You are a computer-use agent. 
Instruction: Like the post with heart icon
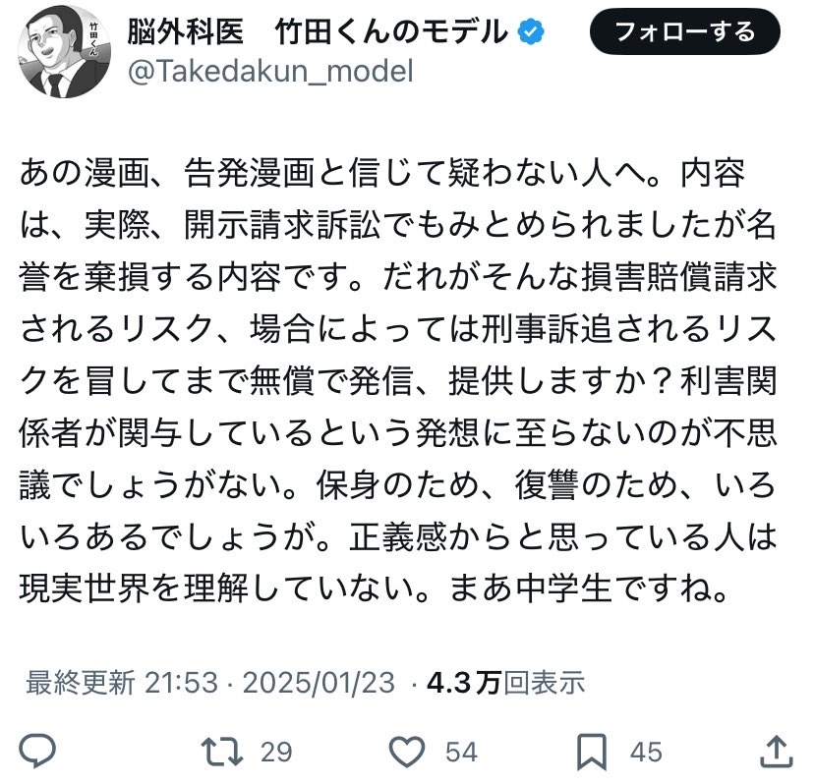tap(405, 752)
